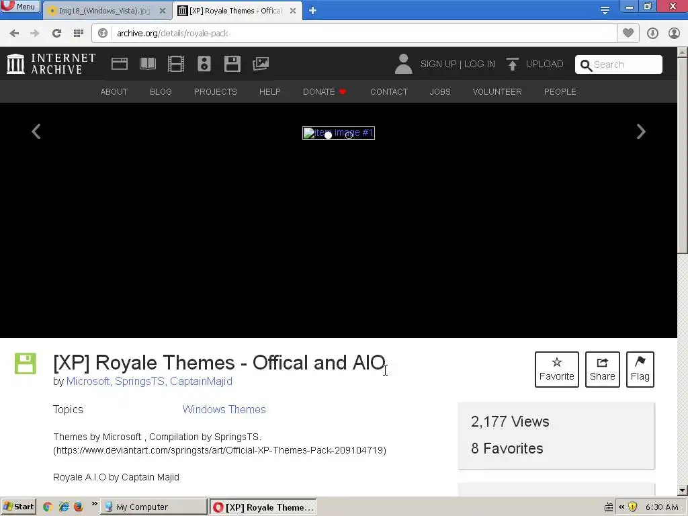Click the '2,177 Views' text
Image resolution: width=688 pixels, height=516 pixels.
click(510, 421)
